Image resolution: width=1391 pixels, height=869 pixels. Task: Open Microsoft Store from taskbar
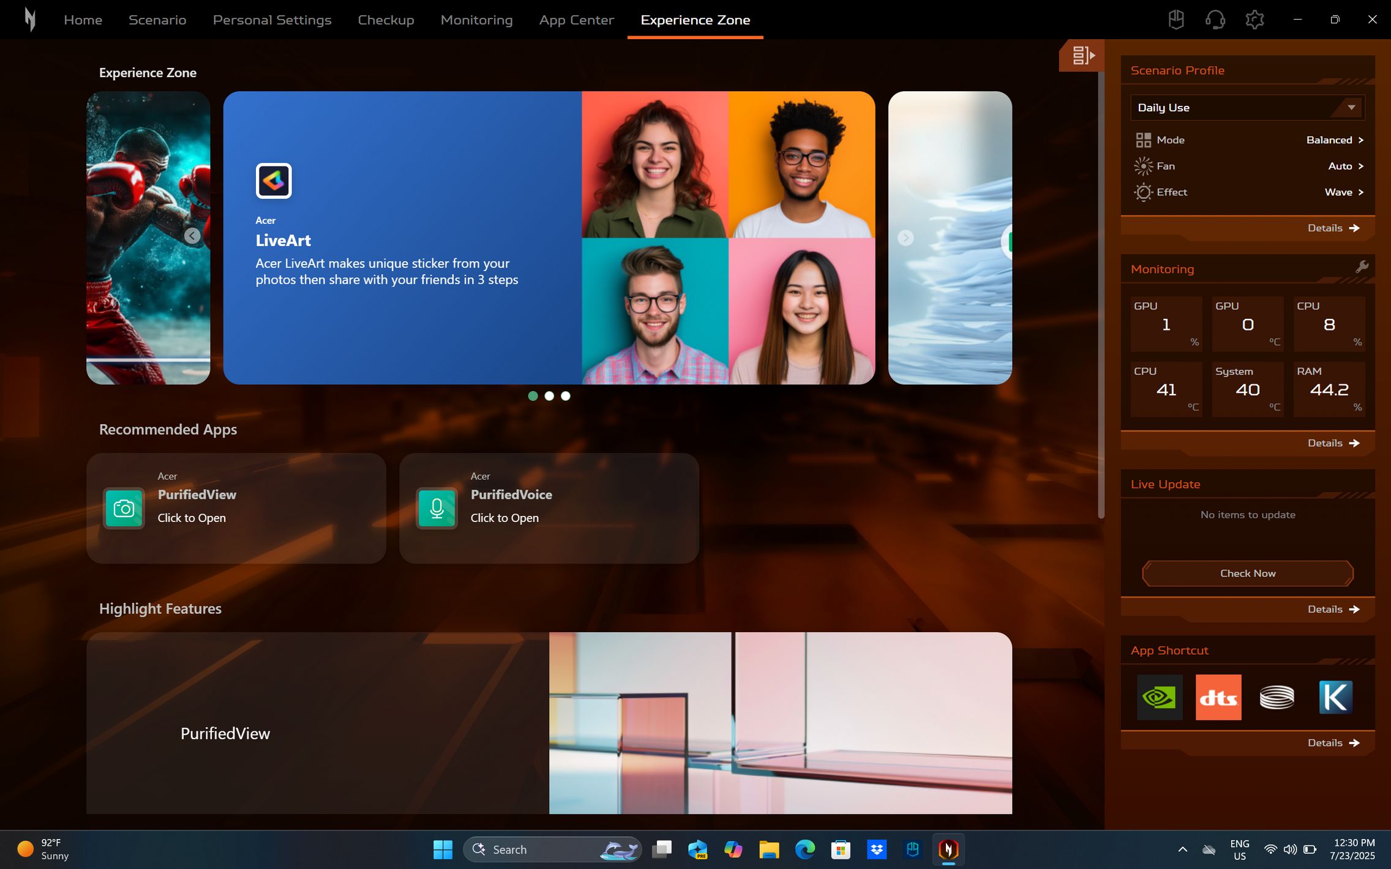click(x=841, y=849)
